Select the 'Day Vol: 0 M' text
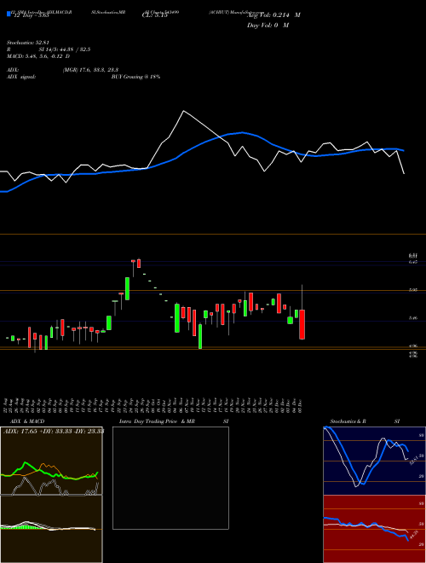426x563 pixels. click(x=268, y=26)
